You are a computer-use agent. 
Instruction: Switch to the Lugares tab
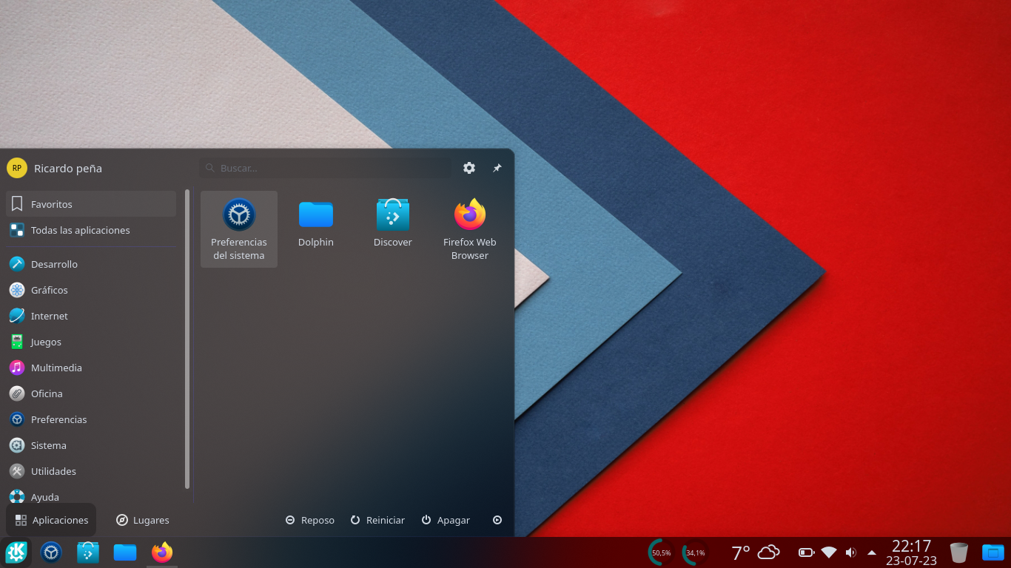coord(143,520)
